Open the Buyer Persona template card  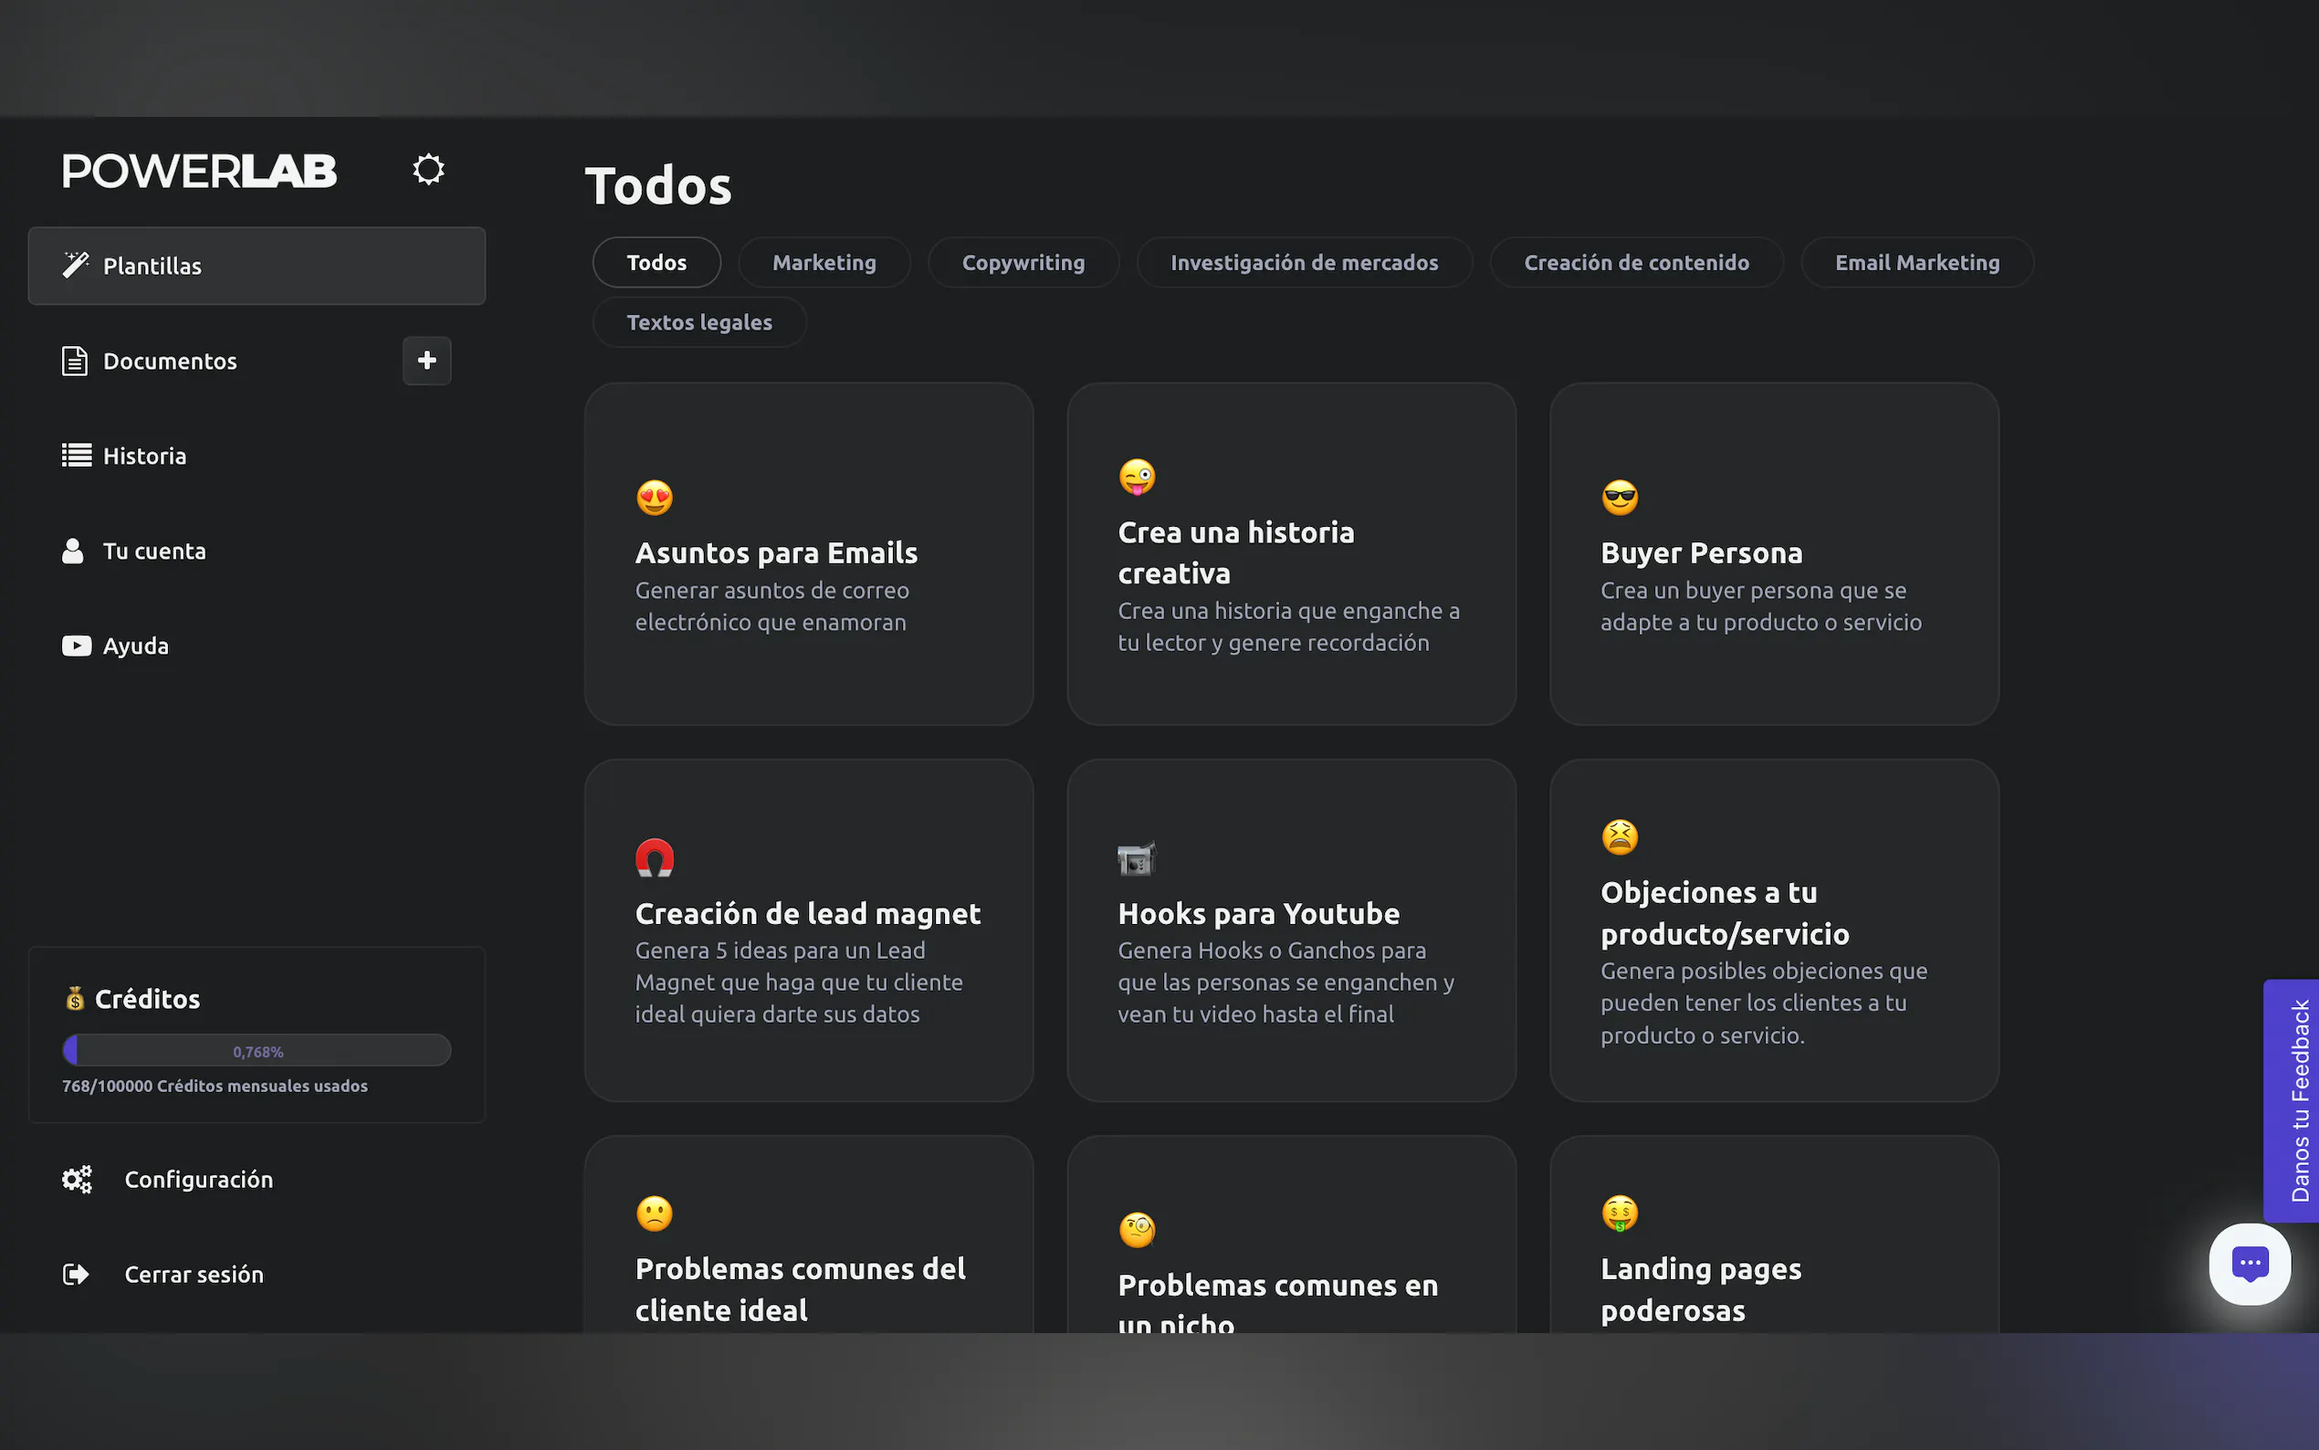(x=1774, y=554)
